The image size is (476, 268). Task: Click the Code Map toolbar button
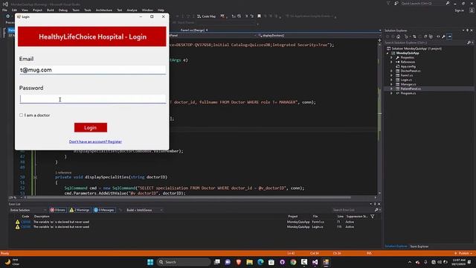[207, 16]
